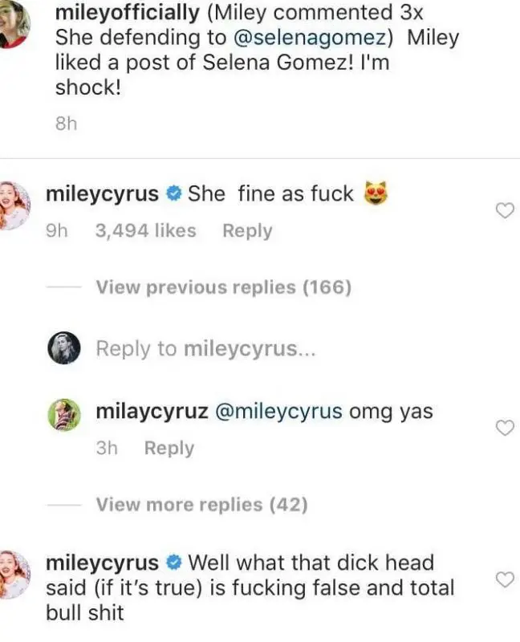The height and width of the screenshot is (642, 520).
Task: Click verified badge on "She fine" comment
Action: point(173,194)
